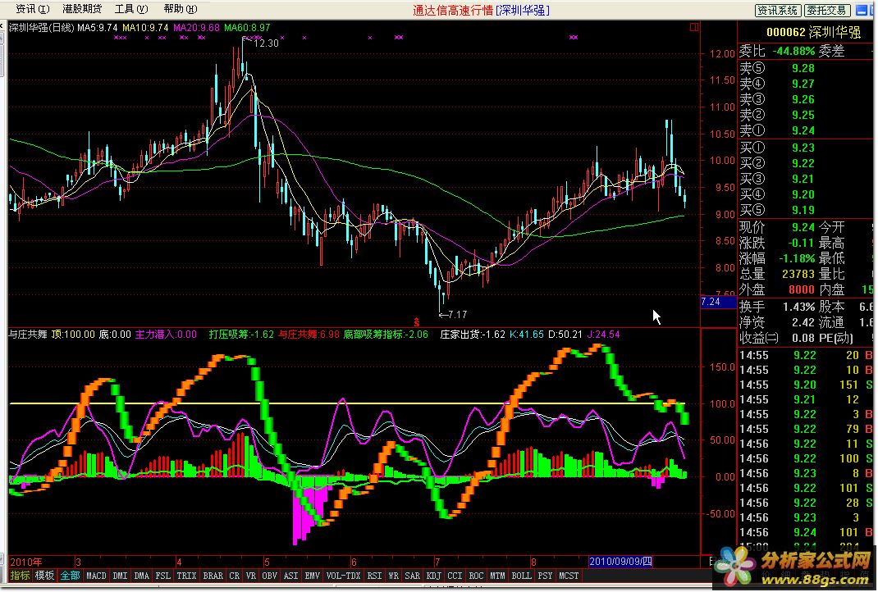
Task: Select the VOL-TDX indicator tab
Action: point(343,576)
